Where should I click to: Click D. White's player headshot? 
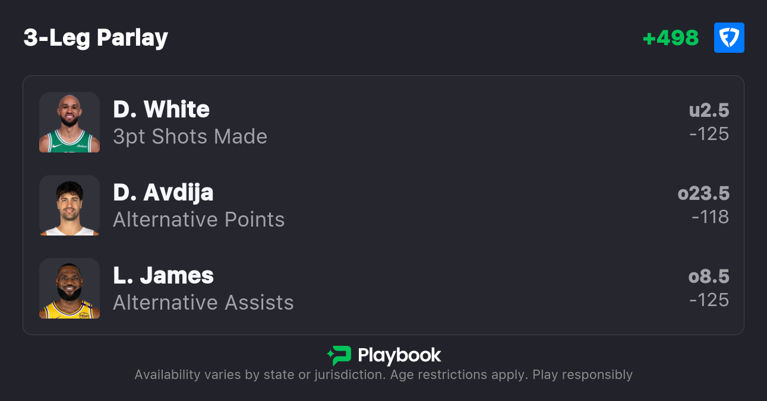(x=70, y=122)
